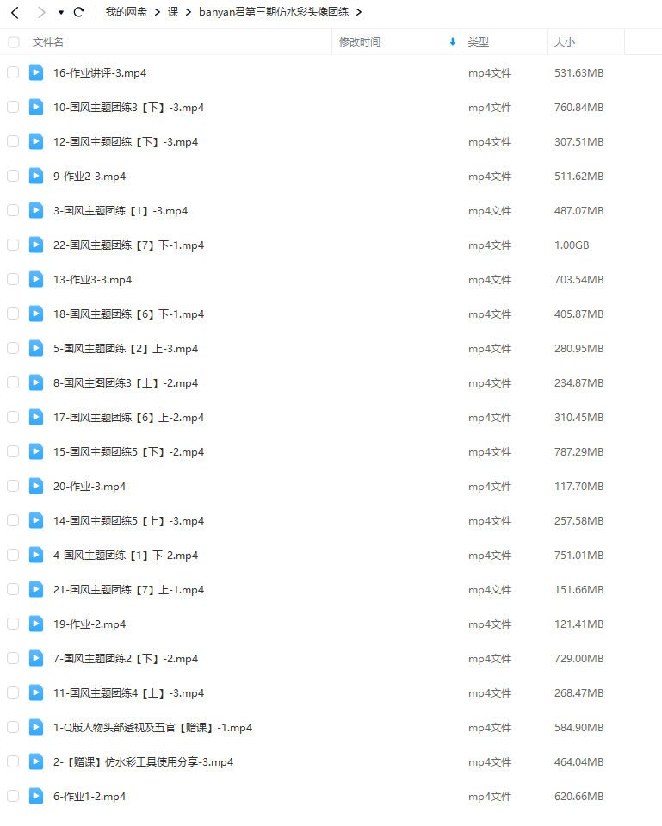Image resolution: width=662 pixels, height=826 pixels.
Task: Sort by the 大小 column header
Action: pos(564,41)
